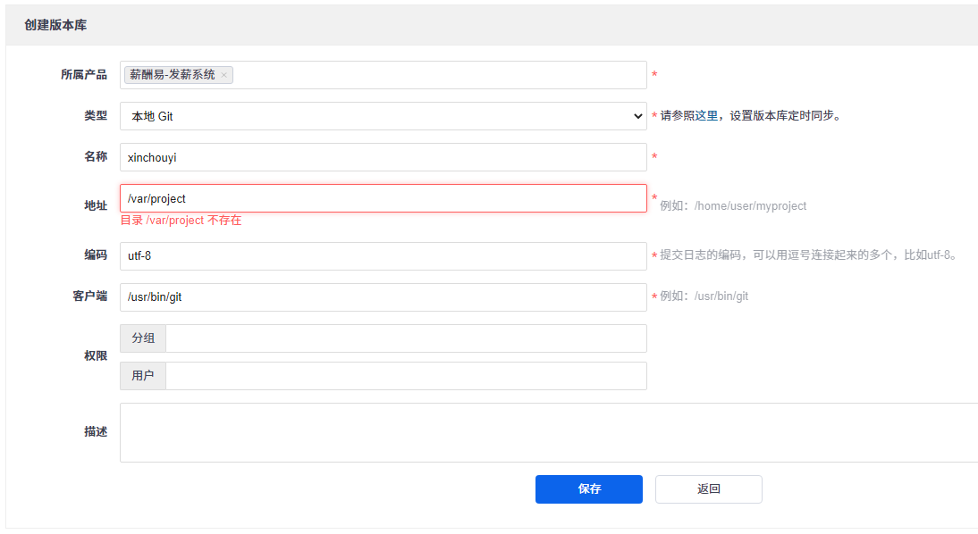Click the 分组 addon label

tap(143, 338)
